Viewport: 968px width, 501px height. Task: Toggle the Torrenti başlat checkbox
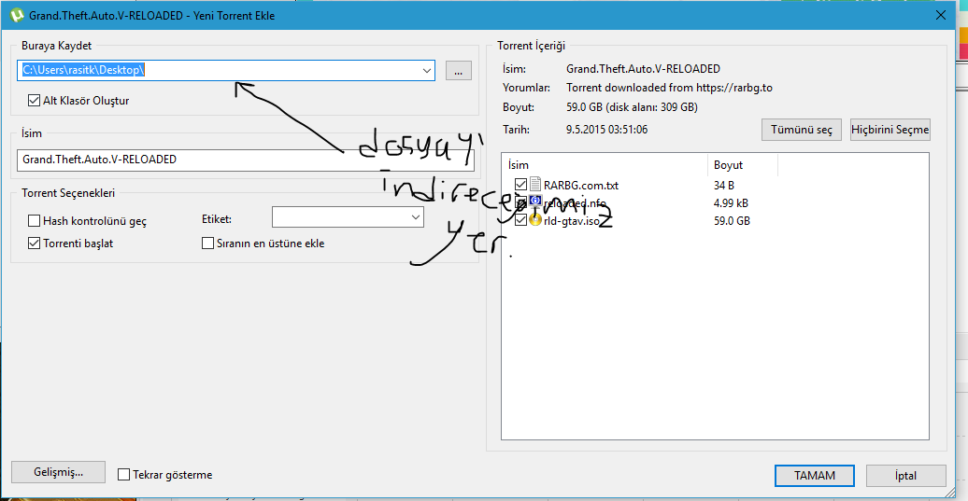tap(34, 244)
